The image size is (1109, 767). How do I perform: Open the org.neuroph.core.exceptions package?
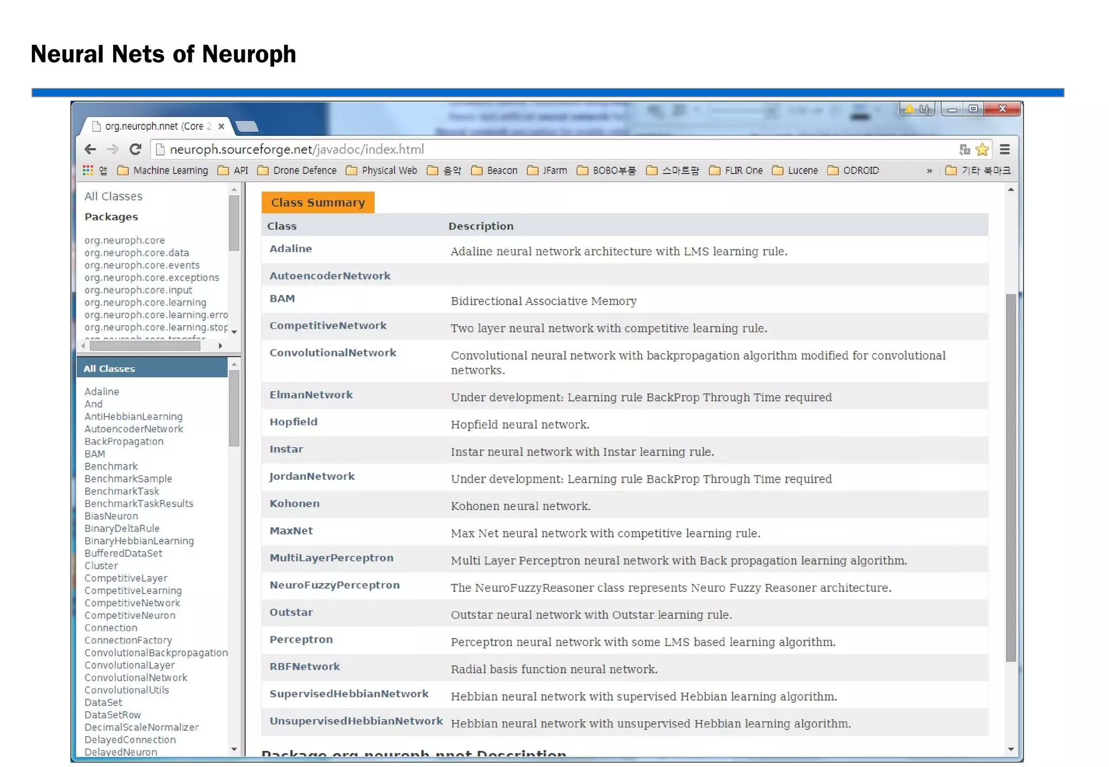[152, 277]
